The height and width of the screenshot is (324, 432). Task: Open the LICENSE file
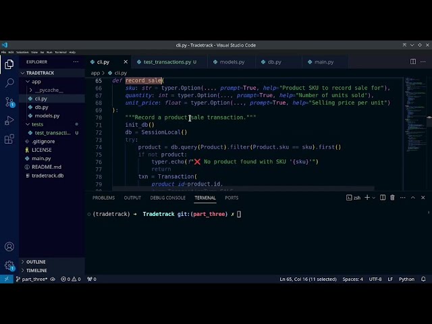[x=52, y=150]
